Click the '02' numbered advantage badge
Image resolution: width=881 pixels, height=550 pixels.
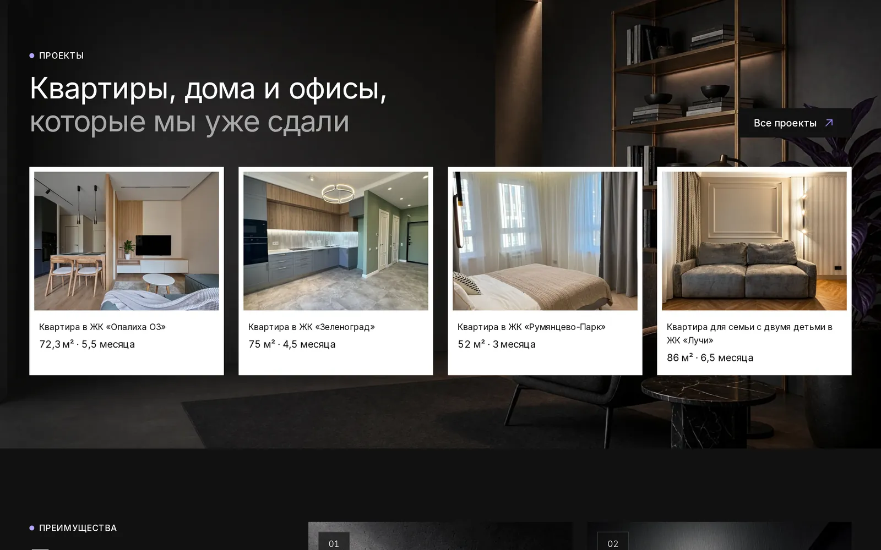(613, 541)
